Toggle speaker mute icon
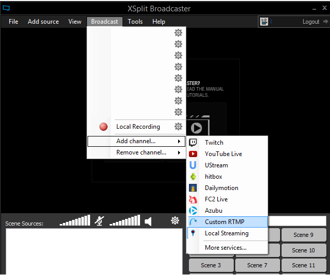This screenshot has width=330, height=275. (x=148, y=221)
